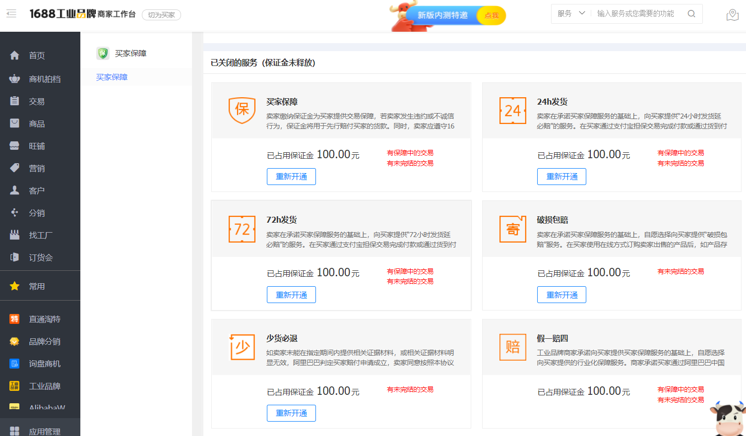Click 重新开通 for 买家保障 service
Viewport: 746px width, 436px height.
coord(291,177)
